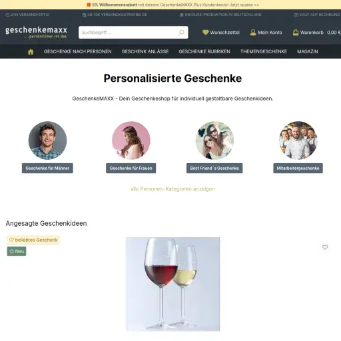341x341 pixels.
Task: Expand Geschenke Rubriken menu
Action: coord(204,51)
